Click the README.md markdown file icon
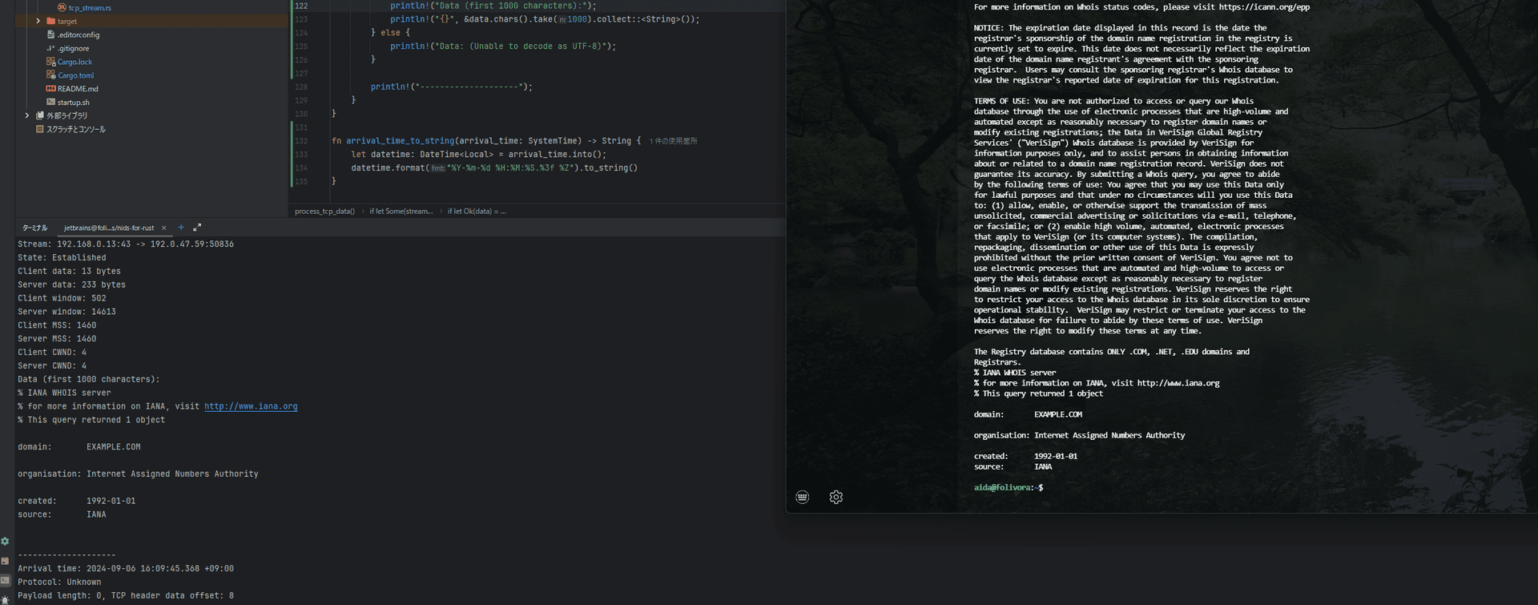The image size is (1538, 605). (x=50, y=89)
